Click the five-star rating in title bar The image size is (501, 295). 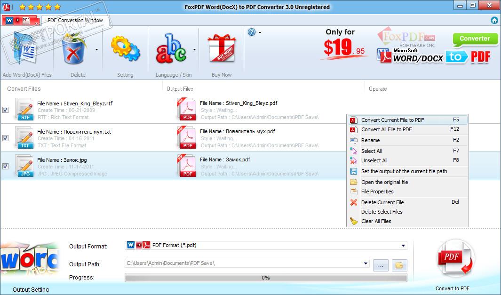click(x=40, y=7)
